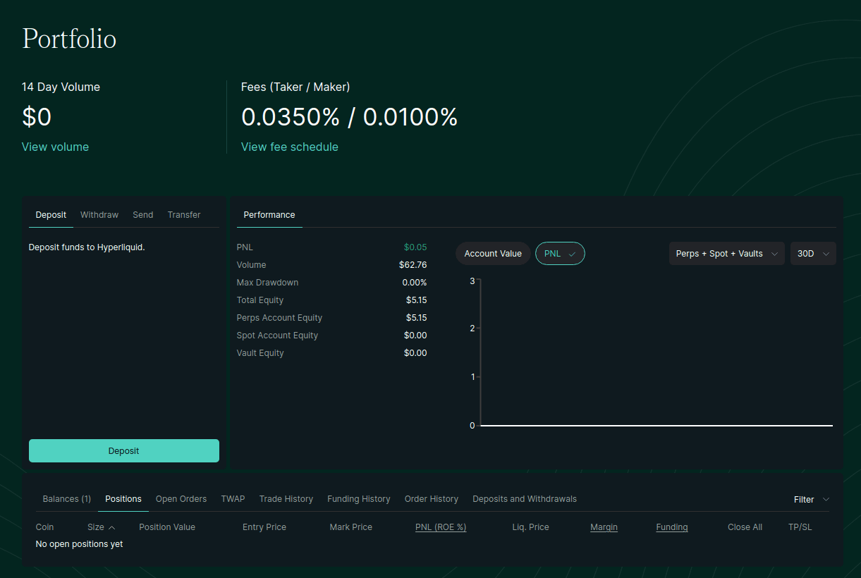Open the Transfer tab

pyautogui.click(x=184, y=215)
